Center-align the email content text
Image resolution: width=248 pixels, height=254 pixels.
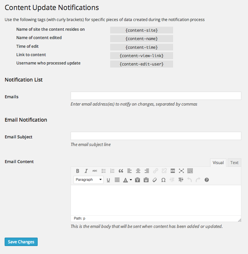[x=138, y=171]
